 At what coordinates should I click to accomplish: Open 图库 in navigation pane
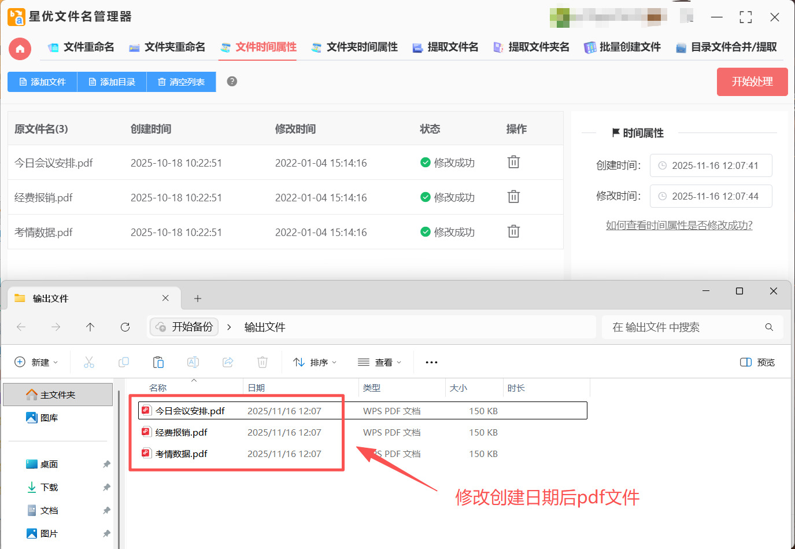pyautogui.click(x=42, y=418)
